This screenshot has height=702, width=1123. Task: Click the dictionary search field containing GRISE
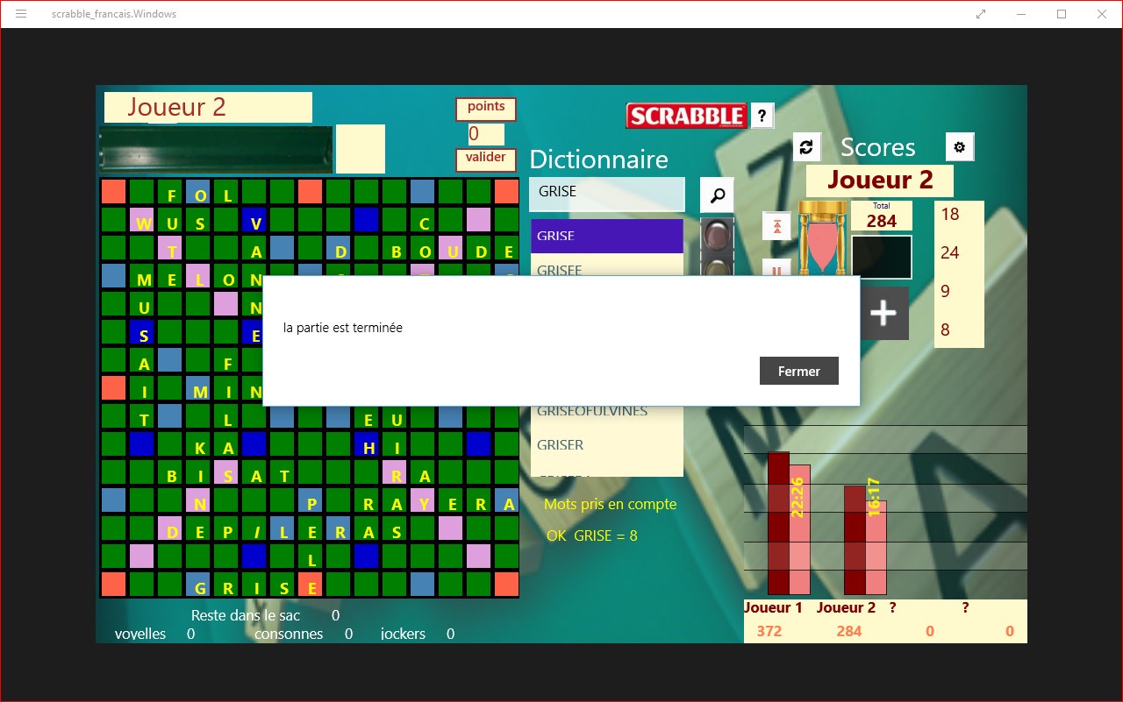pos(606,194)
